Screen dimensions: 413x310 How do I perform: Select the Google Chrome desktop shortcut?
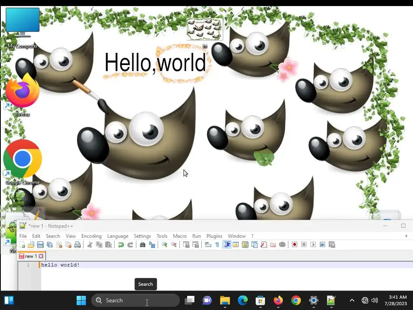23,162
